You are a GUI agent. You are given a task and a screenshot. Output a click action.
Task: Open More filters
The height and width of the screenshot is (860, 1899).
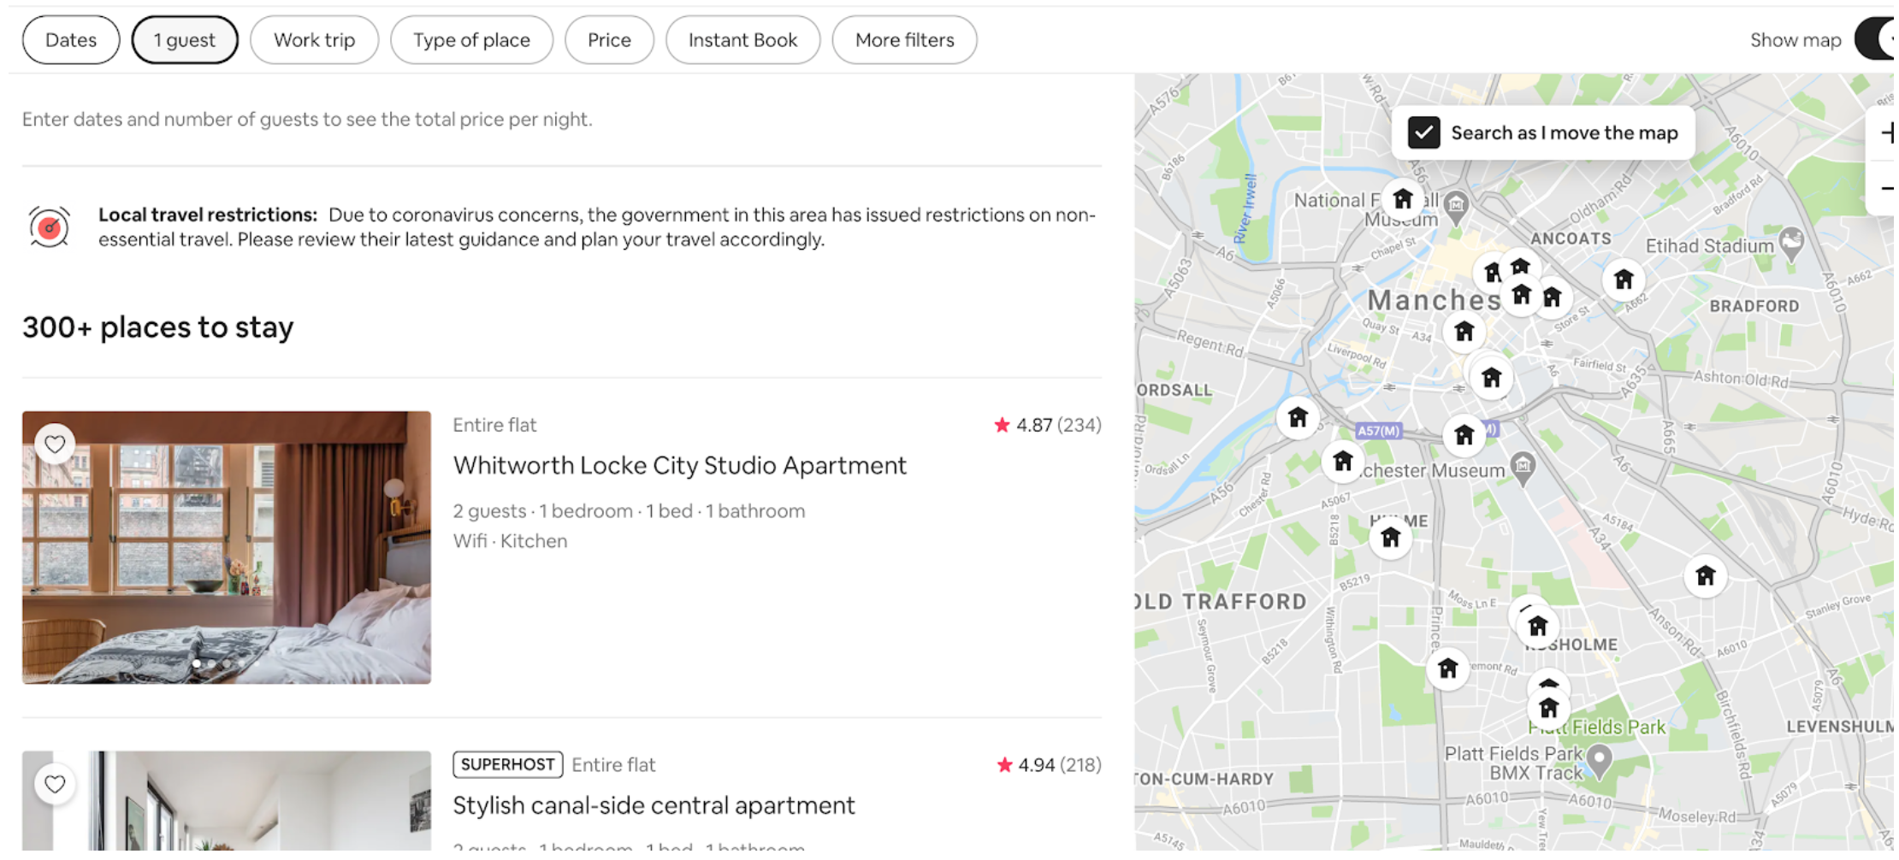(x=904, y=40)
